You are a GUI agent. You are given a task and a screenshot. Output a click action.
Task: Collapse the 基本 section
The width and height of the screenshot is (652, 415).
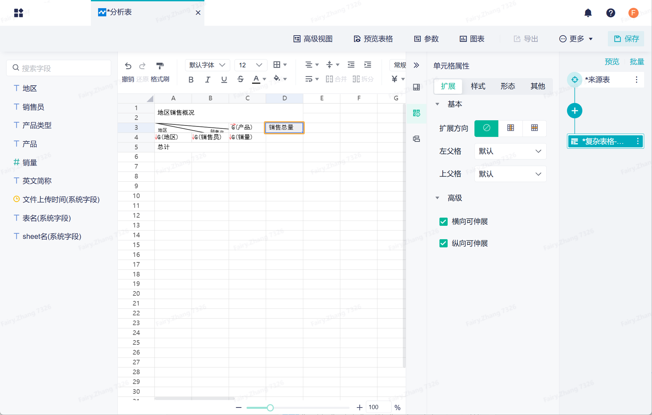pos(438,104)
